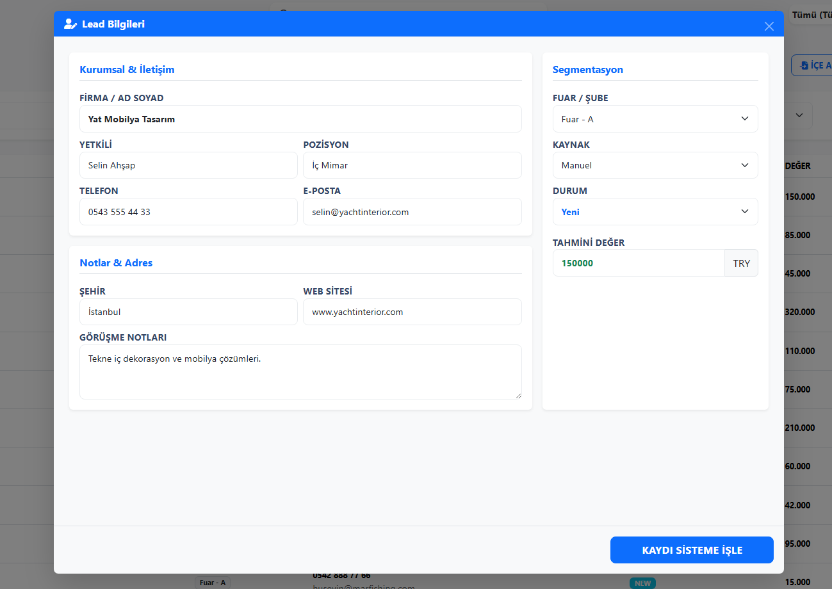This screenshot has width=832, height=589.
Task: Click the NEW status badge in the table
Action: click(x=642, y=583)
